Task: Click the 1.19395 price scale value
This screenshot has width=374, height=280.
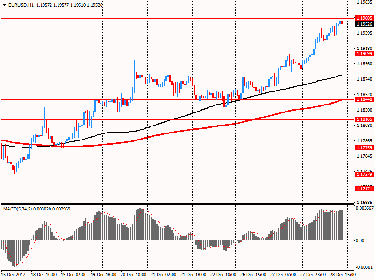Action: pyautogui.click(x=364, y=33)
